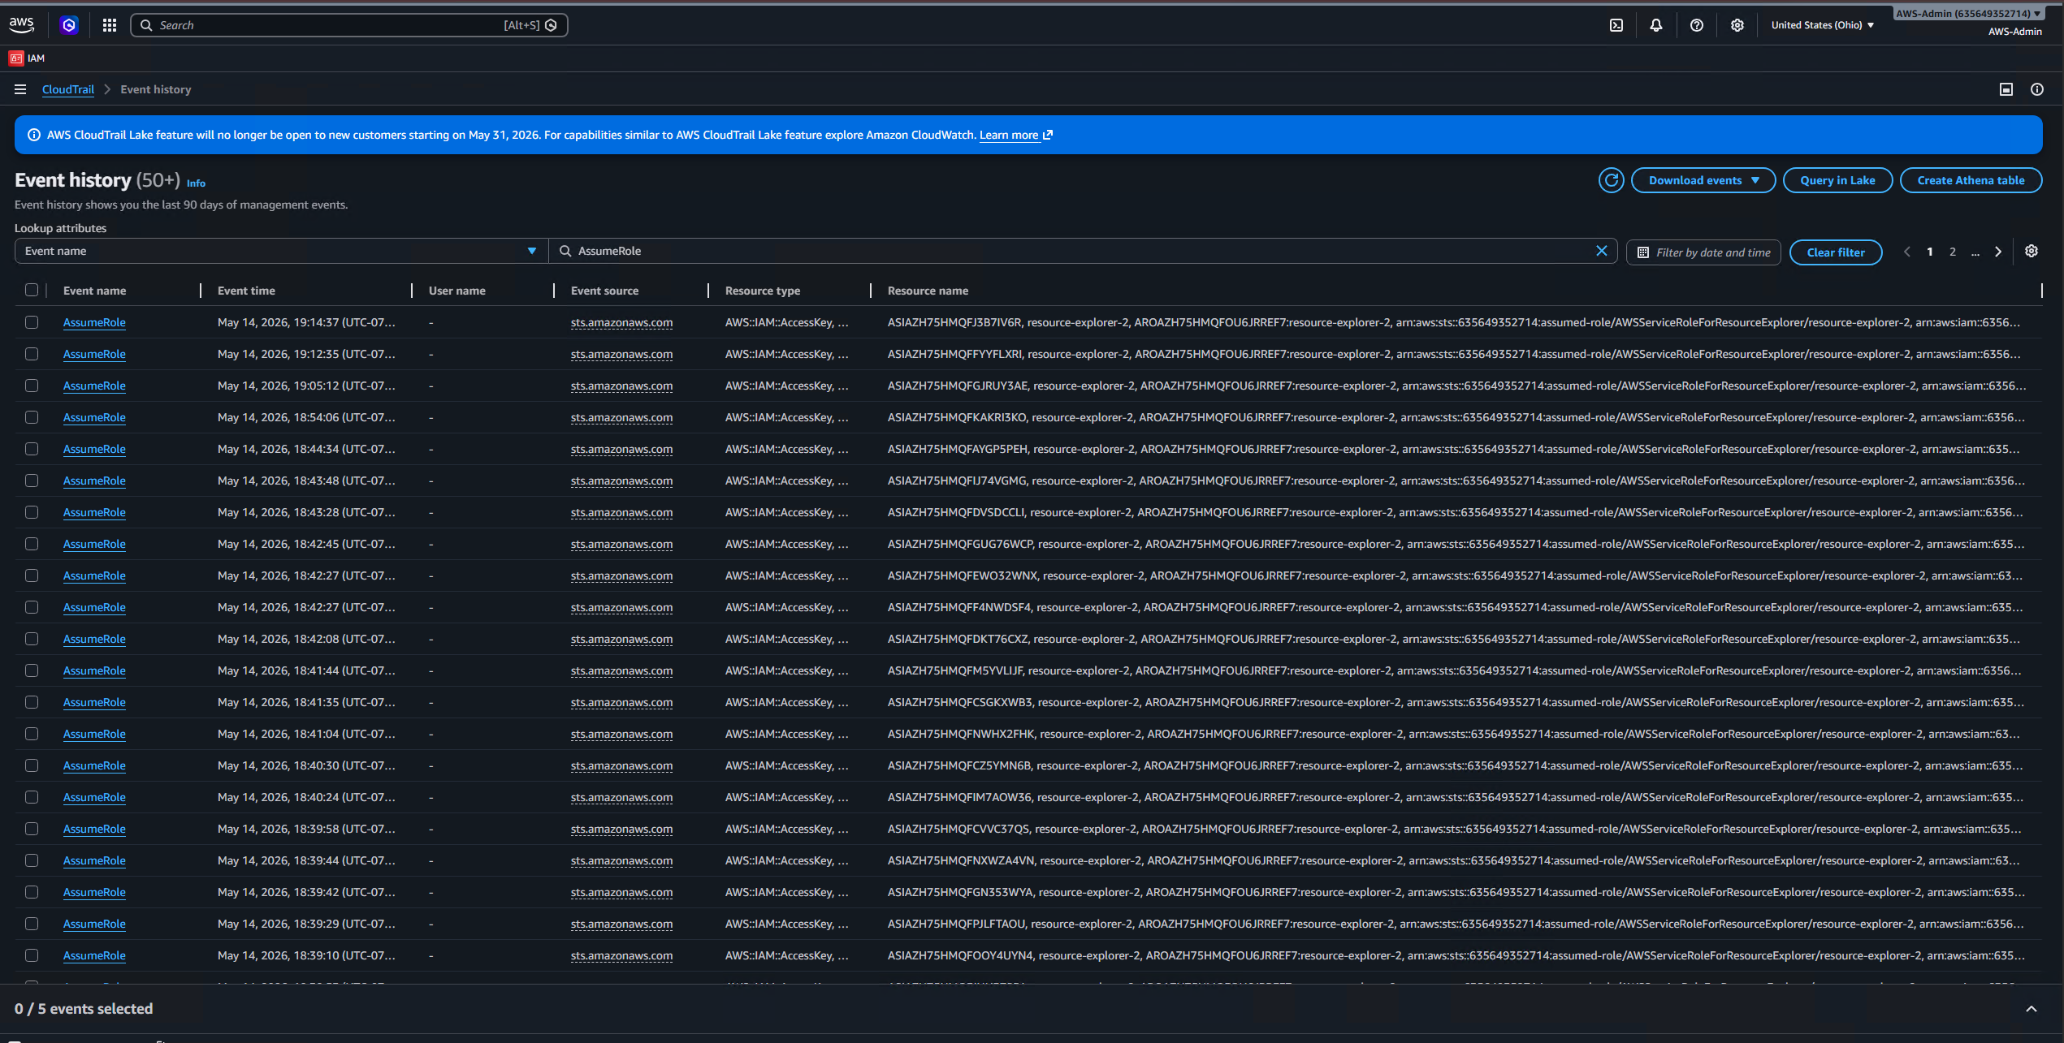
Task: Open the United States (Ohio) region selector
Action: tap(1822, 25)
